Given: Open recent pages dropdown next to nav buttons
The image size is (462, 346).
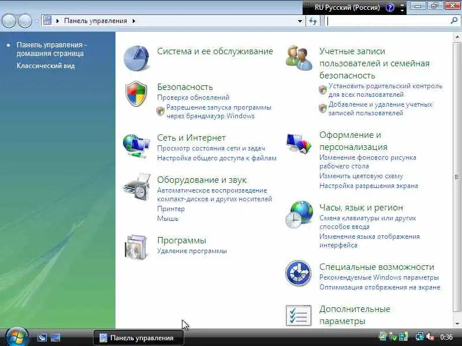Looking at the screenshot, I should click(x=36, y=21).
